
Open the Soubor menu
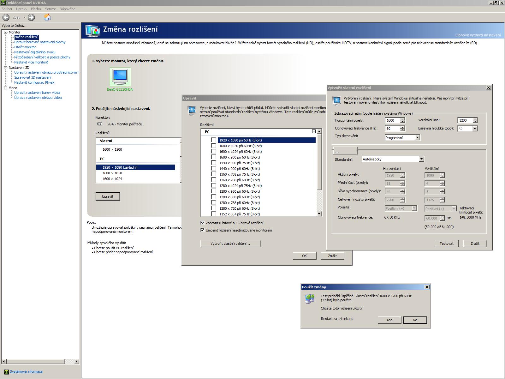(x=7, y=9)
